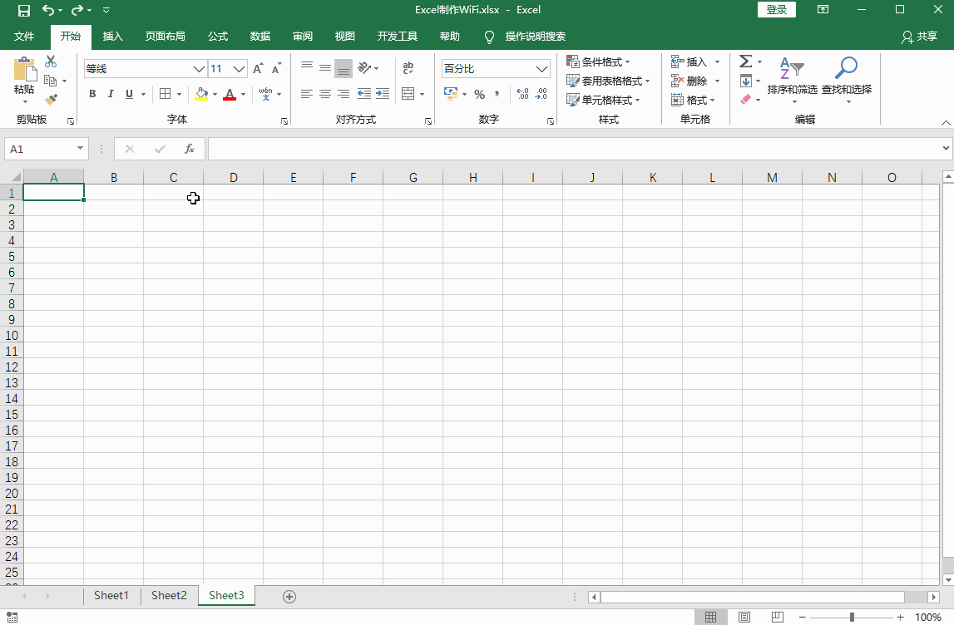Toggle wrap text in cell
The width and height of the screenshot is (954, 625).
[x=408, y=67]
